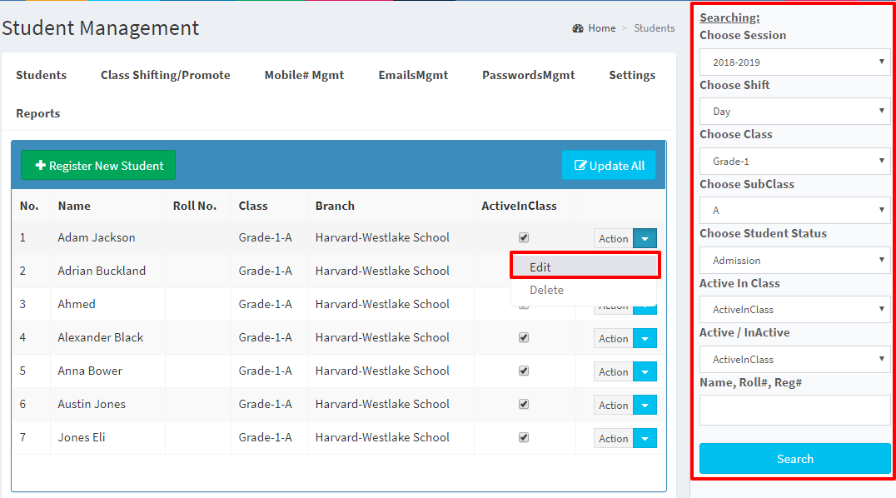Open action caret arrow for Anna Bower
The height and width of the screenshot is (498, 896).
[x=645, y=371]
